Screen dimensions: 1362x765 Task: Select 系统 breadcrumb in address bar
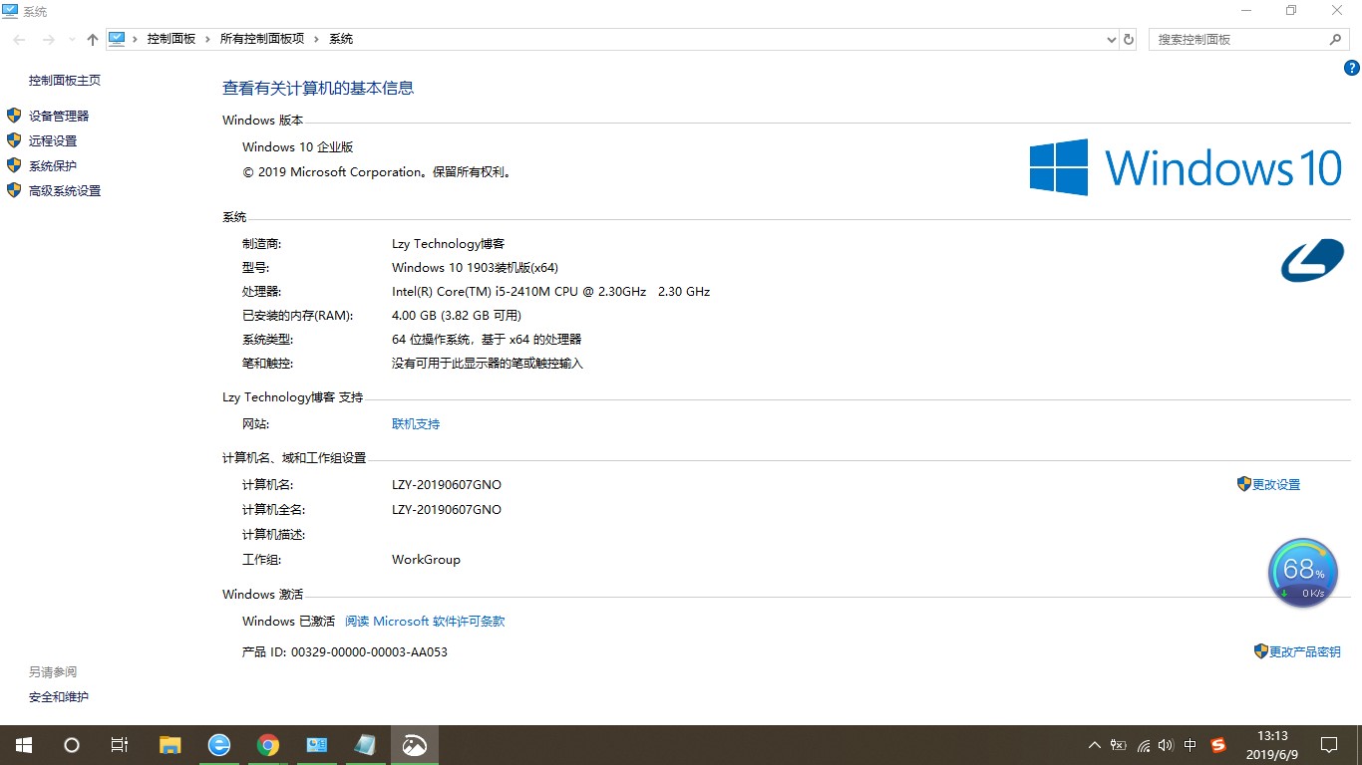(341, 39)
